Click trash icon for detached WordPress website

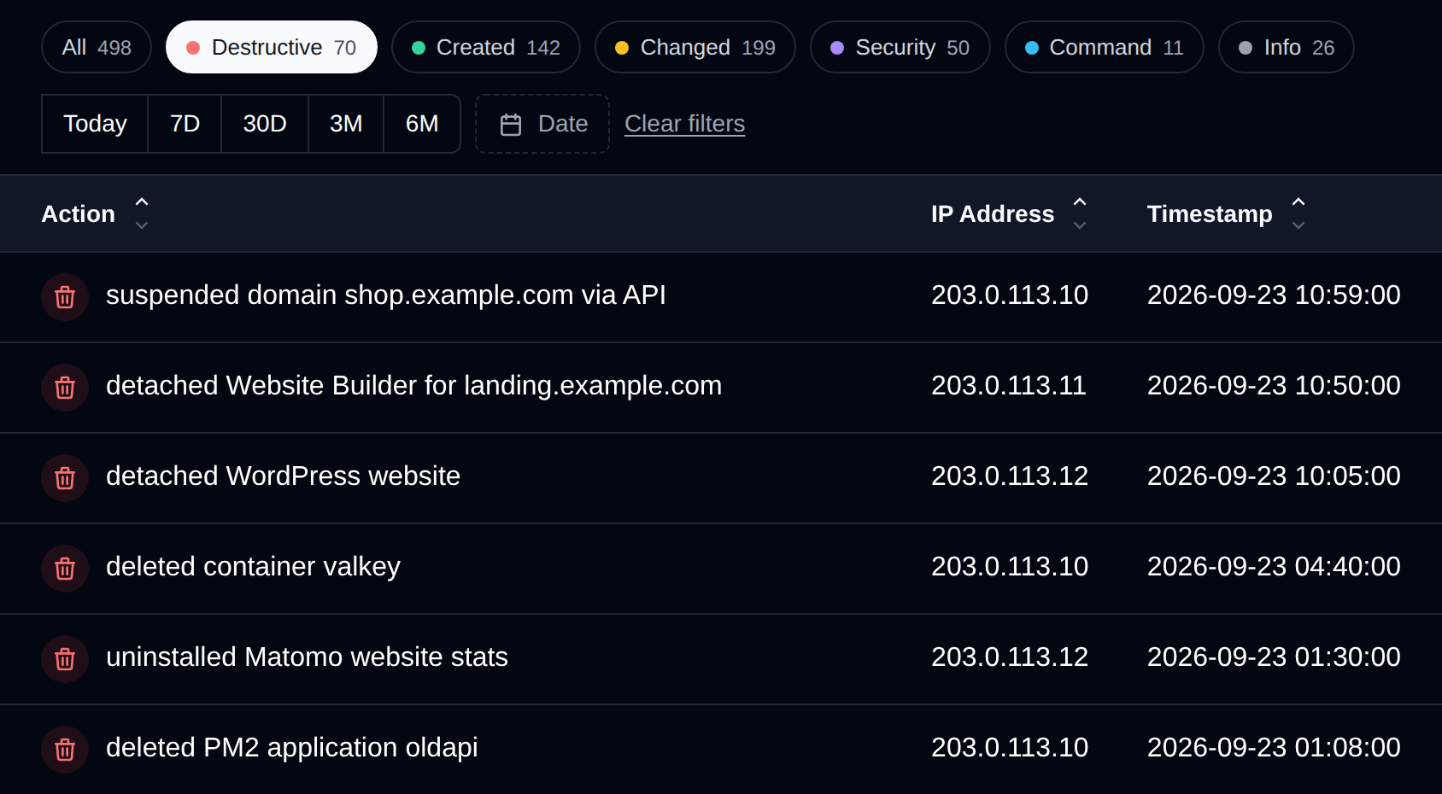click(x=65, y=478)
